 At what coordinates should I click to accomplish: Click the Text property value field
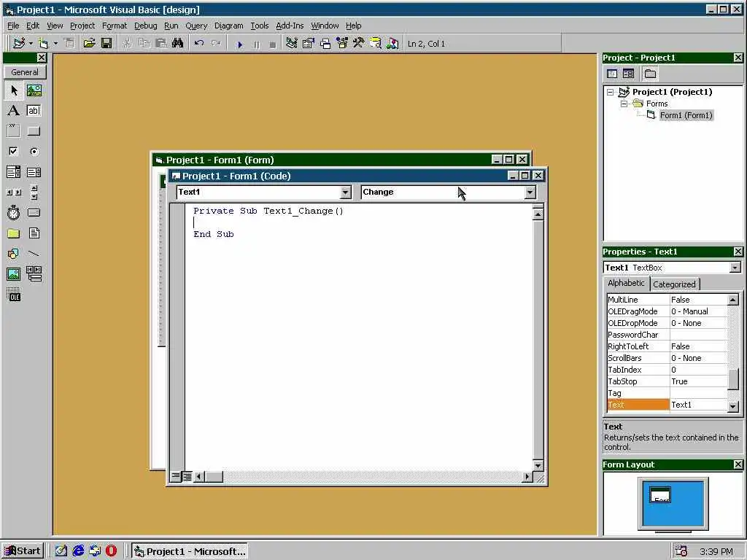point(698,405)
